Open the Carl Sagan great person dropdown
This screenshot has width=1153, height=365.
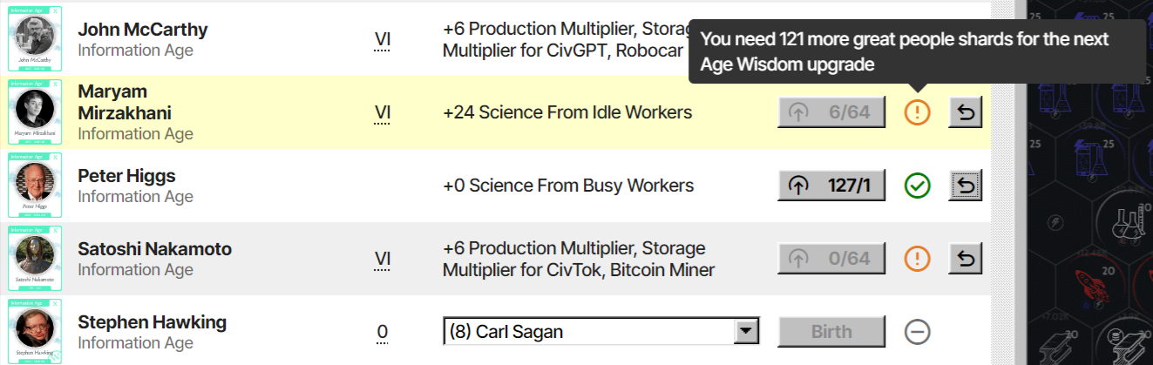tap(601, 332)
